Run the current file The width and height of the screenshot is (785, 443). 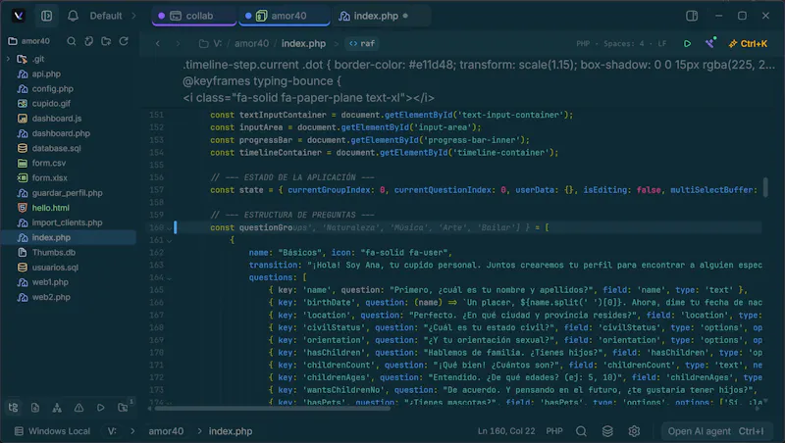688,43
